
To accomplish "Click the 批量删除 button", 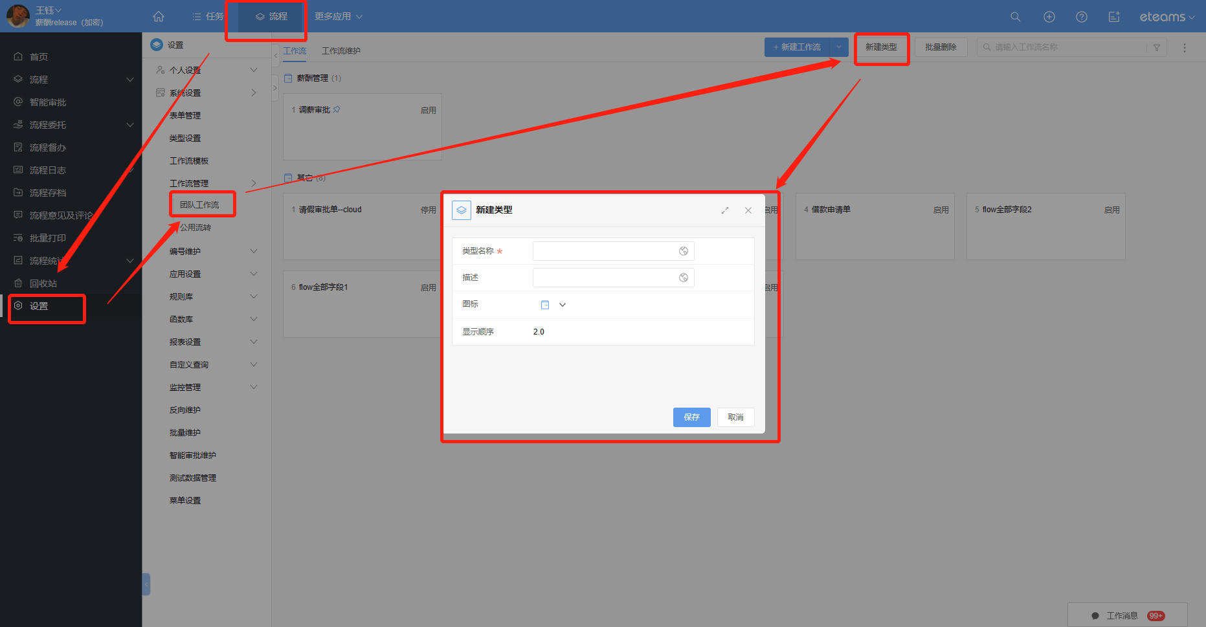I will 941,47.
